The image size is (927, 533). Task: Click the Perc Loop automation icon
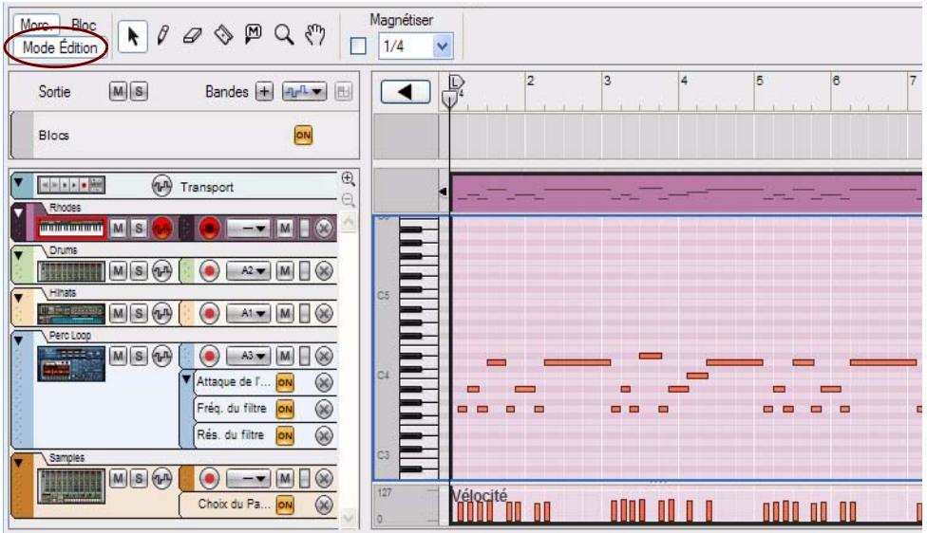(x=162, y=356)
